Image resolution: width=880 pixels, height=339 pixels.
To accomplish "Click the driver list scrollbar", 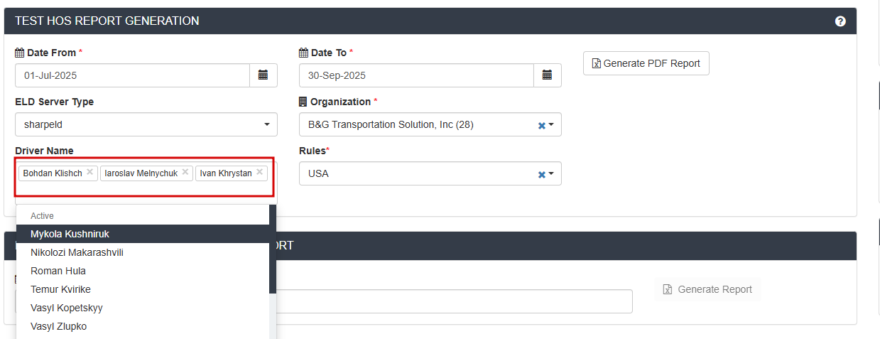I will click(x=273, y=256).
